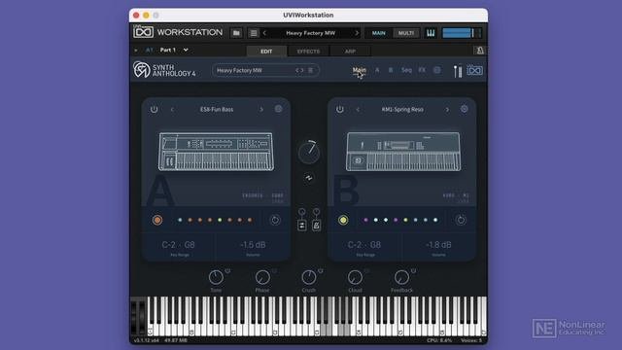Reset Layer B variation with the circular arrow
The image size is (622, 350).
coord(461,220)
